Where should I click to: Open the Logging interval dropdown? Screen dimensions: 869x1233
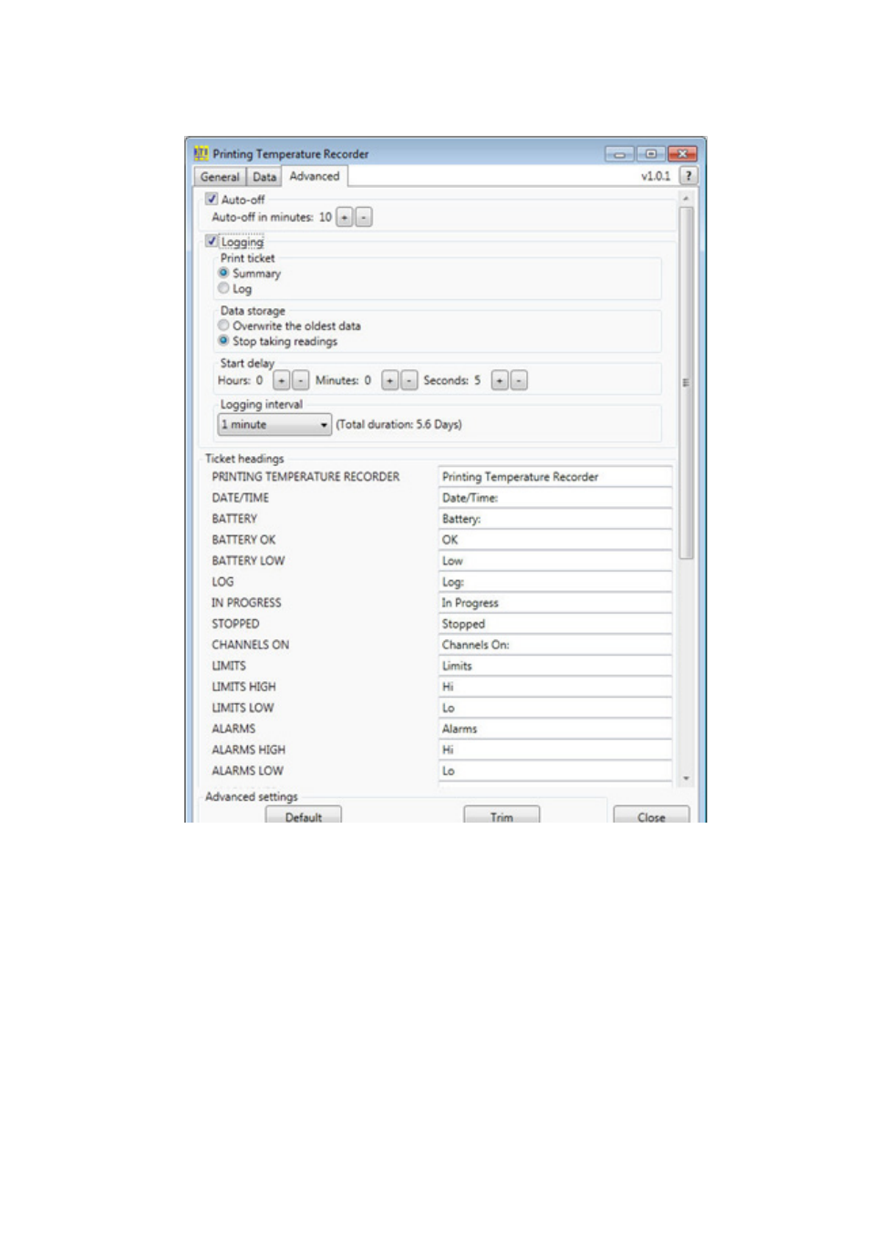click(x=274, y=424)
